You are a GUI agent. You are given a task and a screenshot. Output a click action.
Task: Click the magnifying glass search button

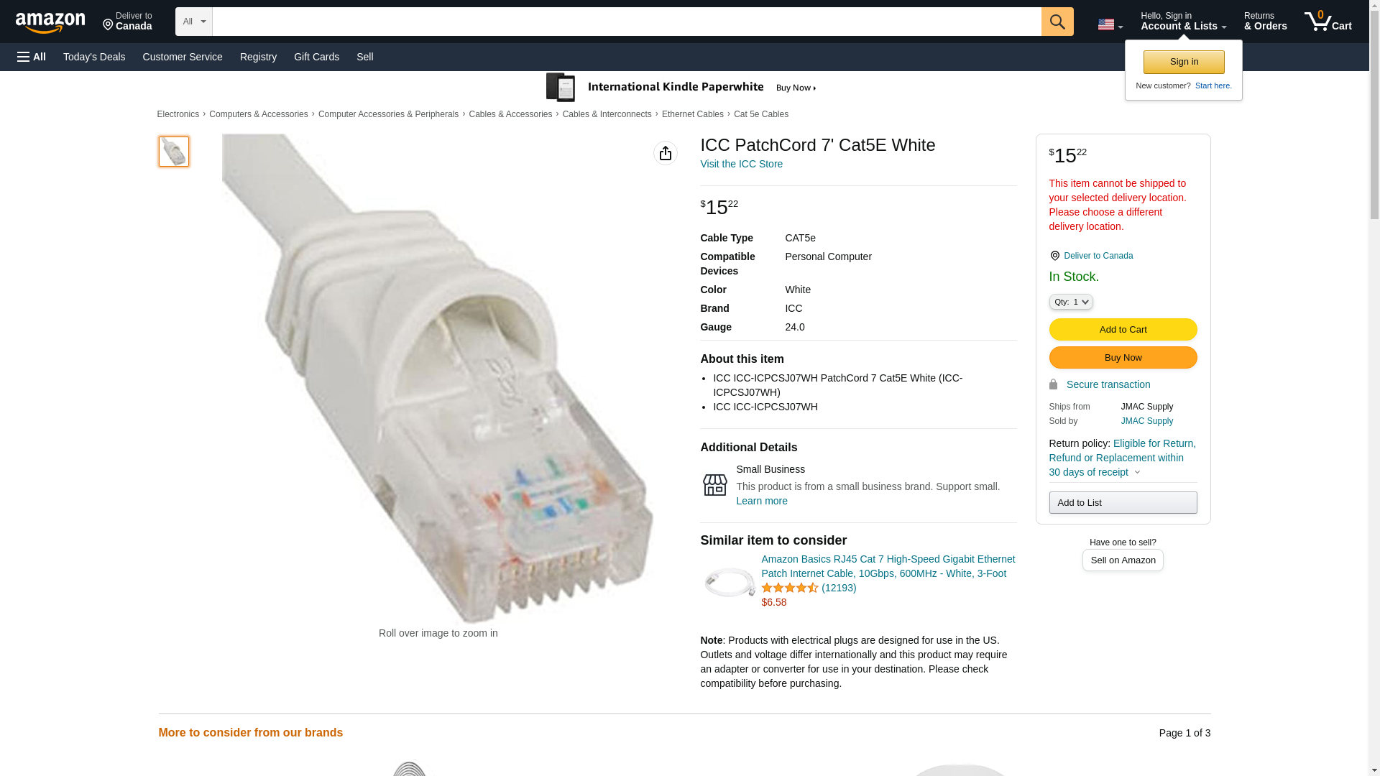(1057, 22)
